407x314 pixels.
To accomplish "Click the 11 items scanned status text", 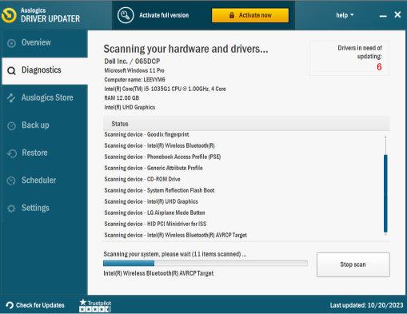I will pos(175,254).
